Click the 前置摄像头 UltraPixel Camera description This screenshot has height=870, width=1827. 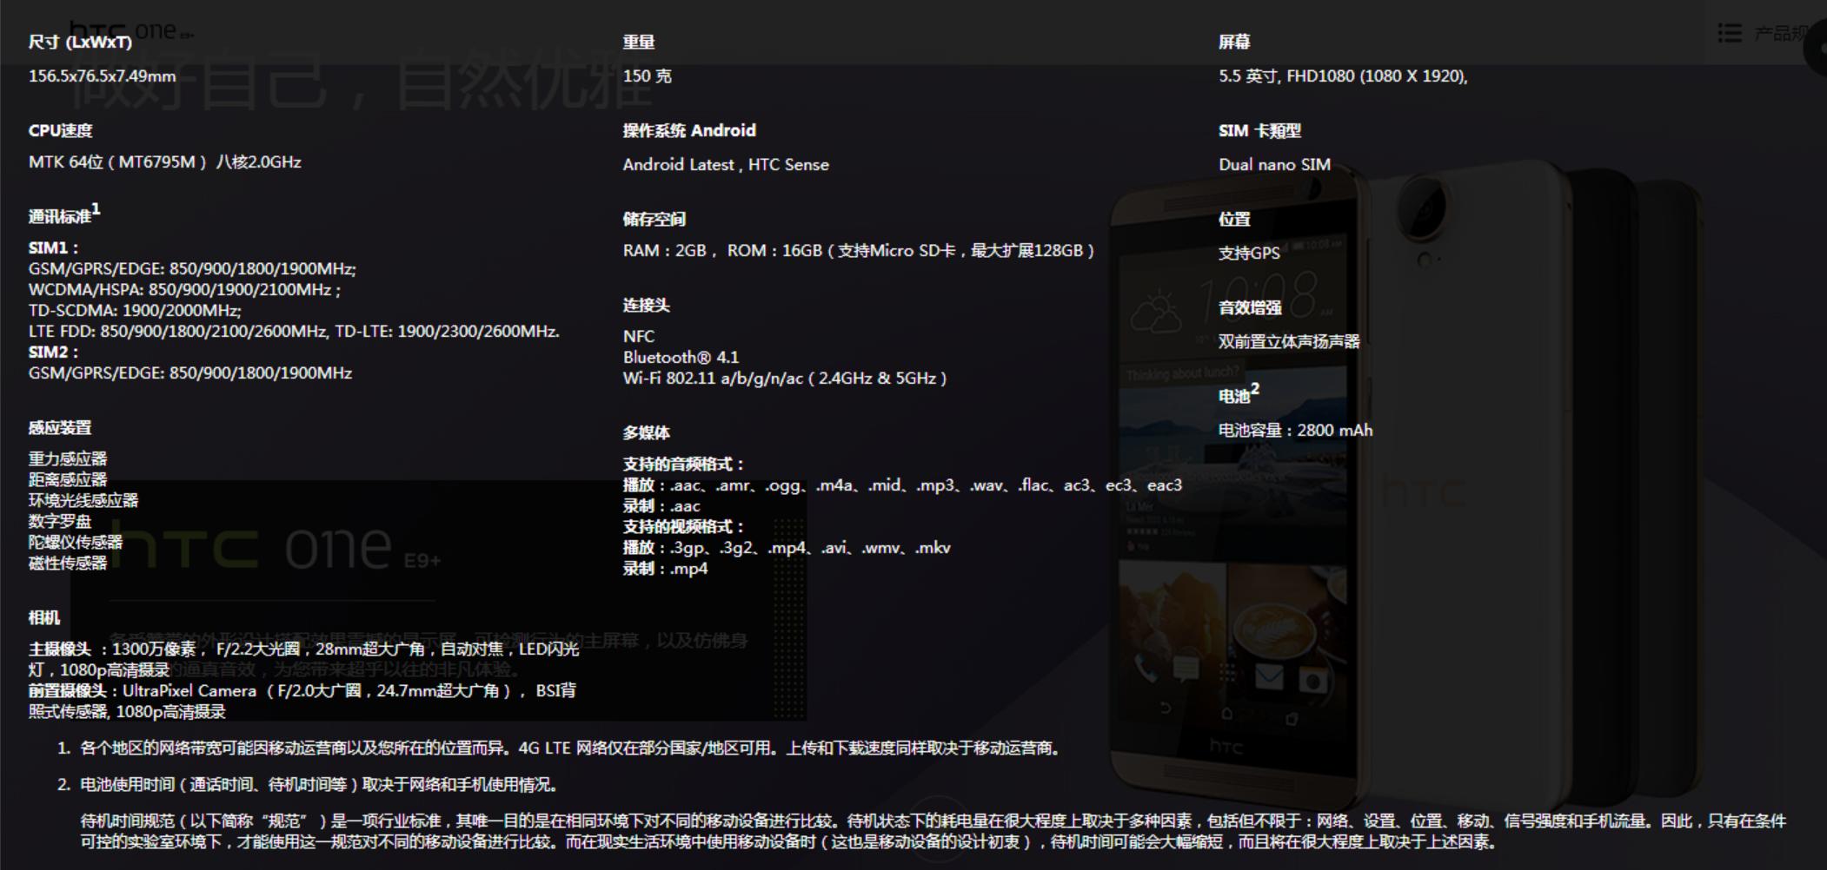[302, 701]
